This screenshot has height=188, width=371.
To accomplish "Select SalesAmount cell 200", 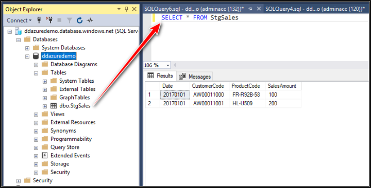I will click(283, 104).
